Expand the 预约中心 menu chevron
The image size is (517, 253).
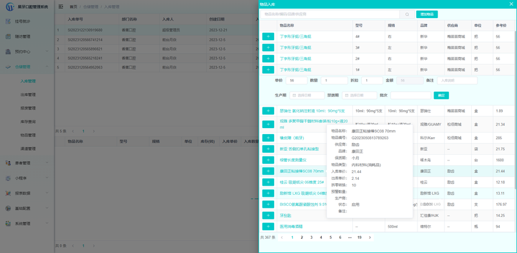(x=47, y=52)
